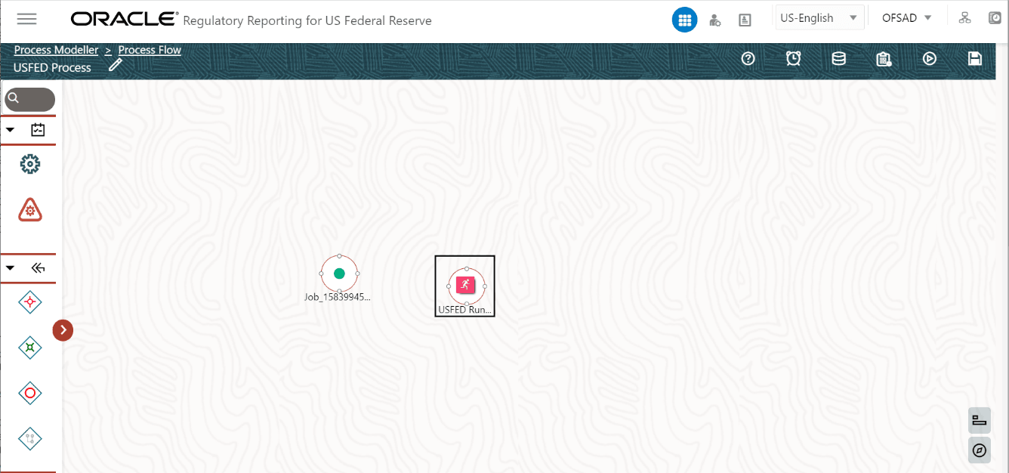1009x473 pixels.
Task: Go to Process Modeller breadcrumb link
Action: (56, 50)
